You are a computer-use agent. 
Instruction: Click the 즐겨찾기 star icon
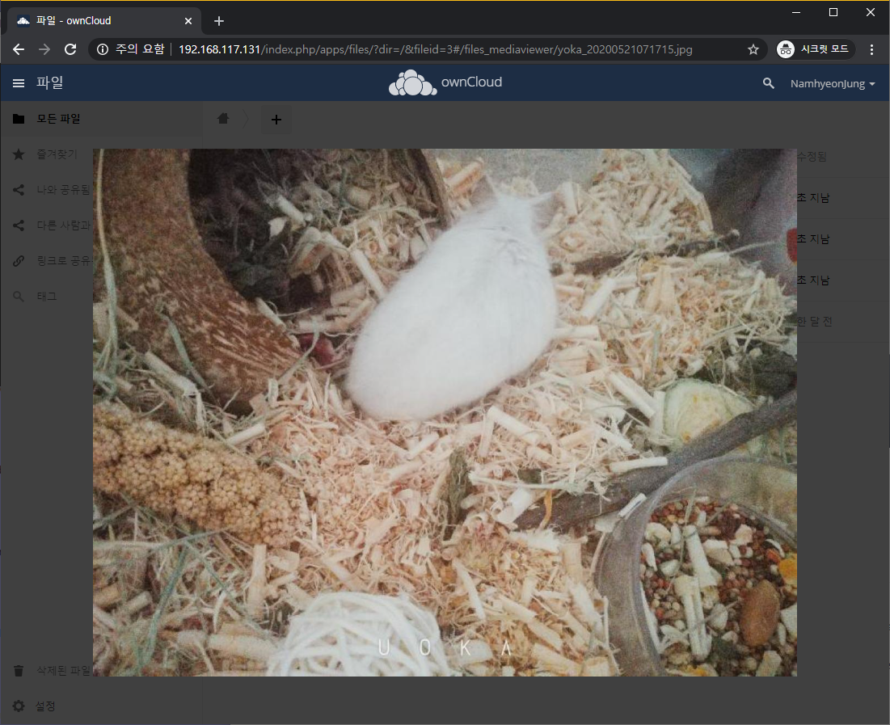18,154
